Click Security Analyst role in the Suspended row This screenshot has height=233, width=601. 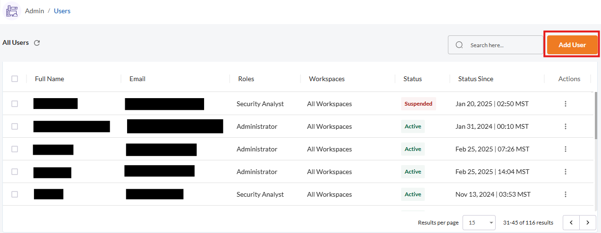tap(260, 104)
